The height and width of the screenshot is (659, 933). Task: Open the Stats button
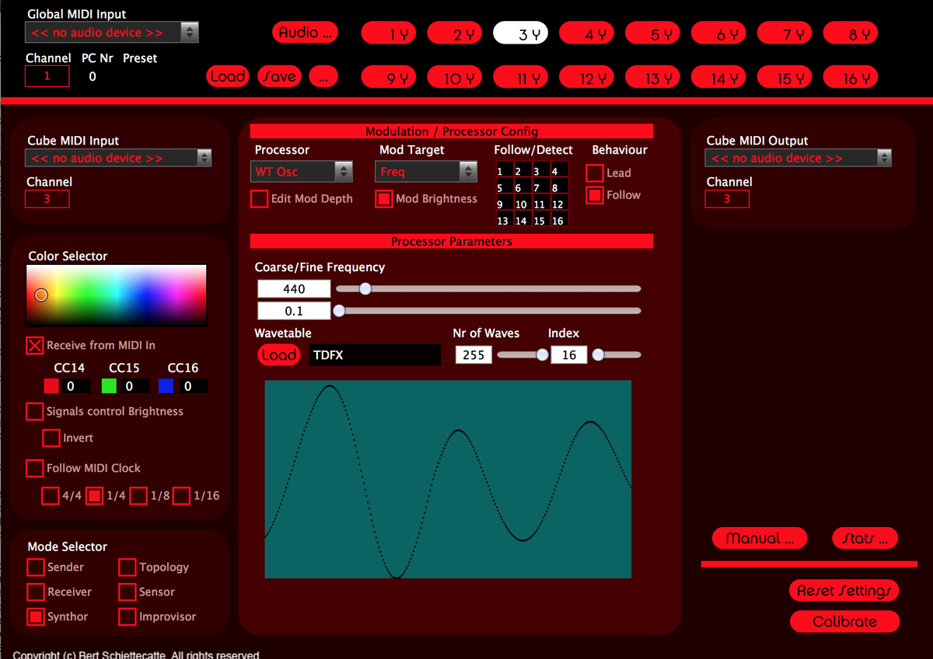(865, 538)
